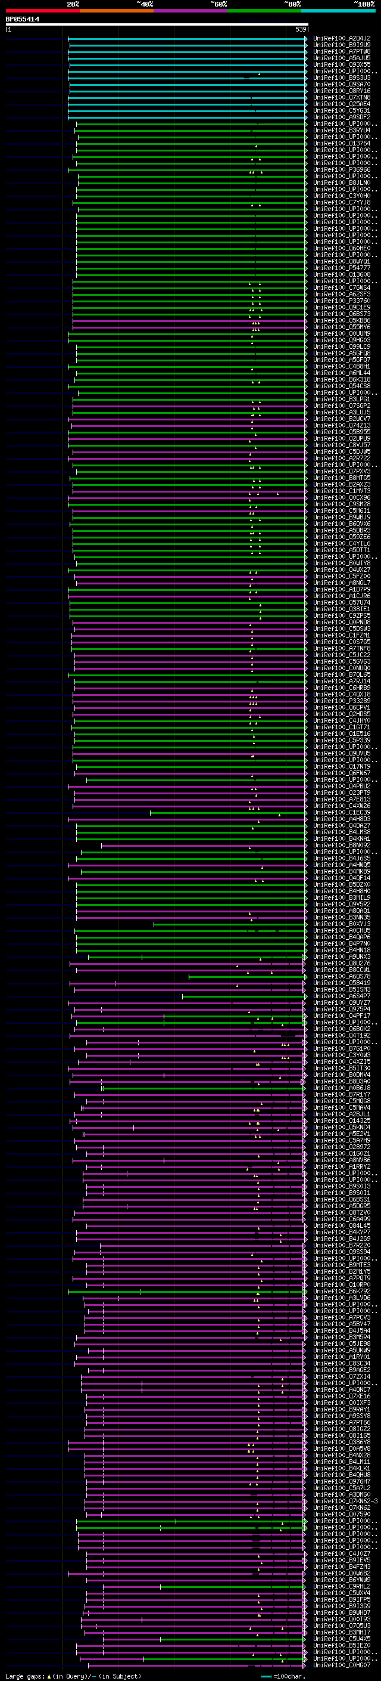Select the UniRef100_B3LPG1 label

pyautogui.click(x=342, y=399)
